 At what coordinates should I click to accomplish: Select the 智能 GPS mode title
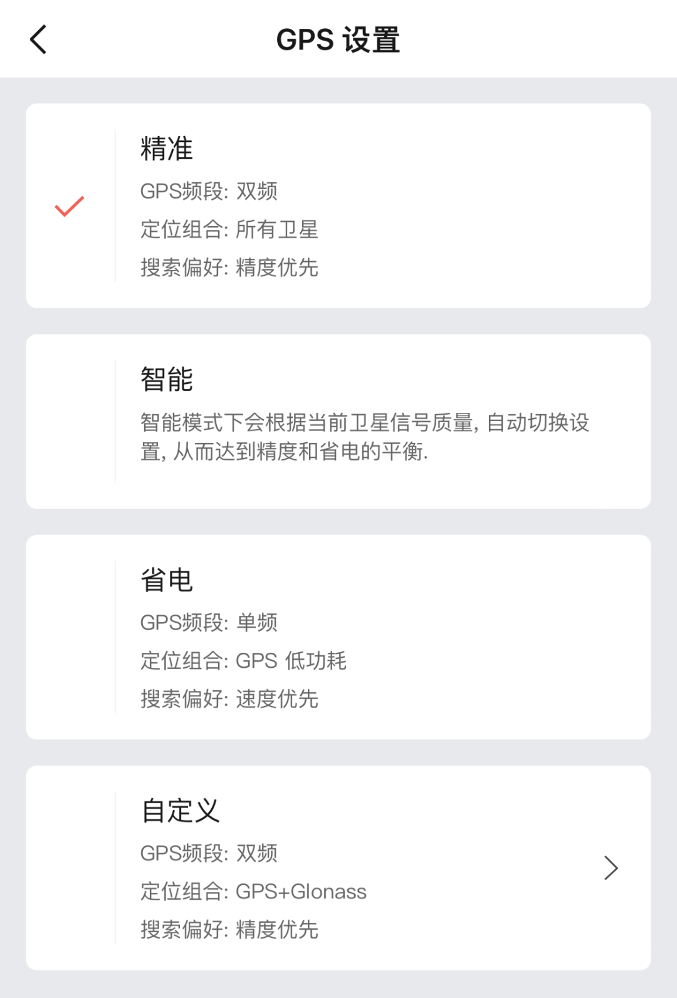coord(167,380)
